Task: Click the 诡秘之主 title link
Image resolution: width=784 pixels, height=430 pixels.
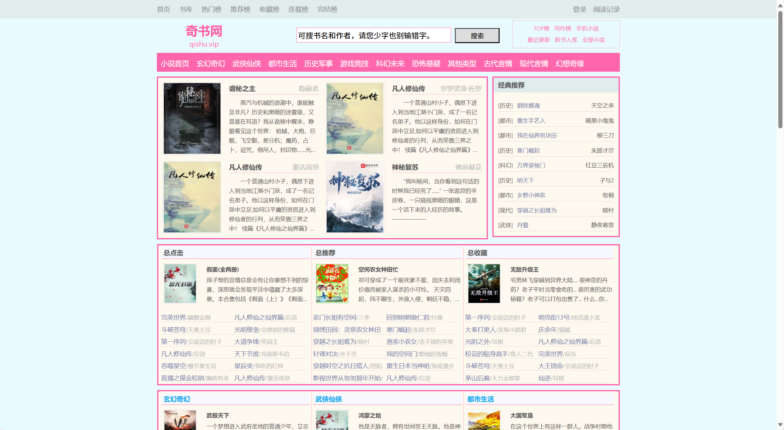Action: click(242, 89)
